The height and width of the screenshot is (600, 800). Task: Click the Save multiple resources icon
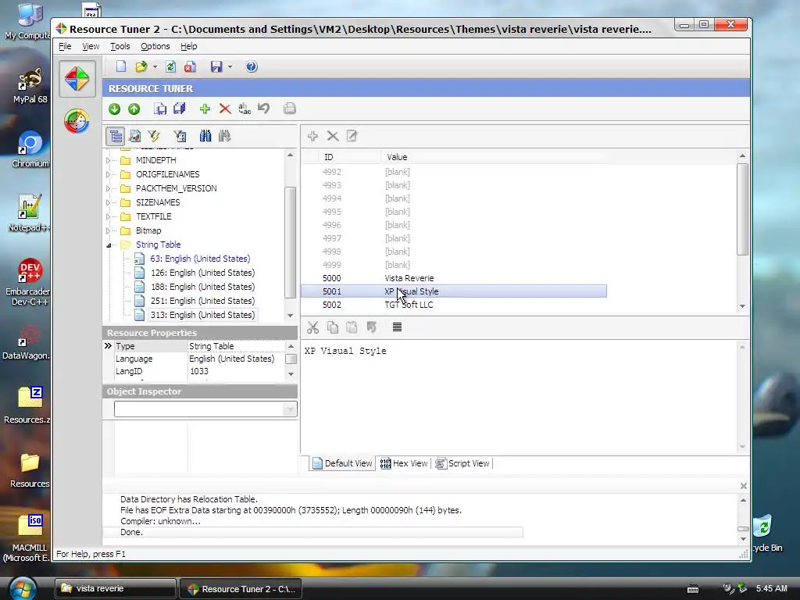(x=180, y=109)
